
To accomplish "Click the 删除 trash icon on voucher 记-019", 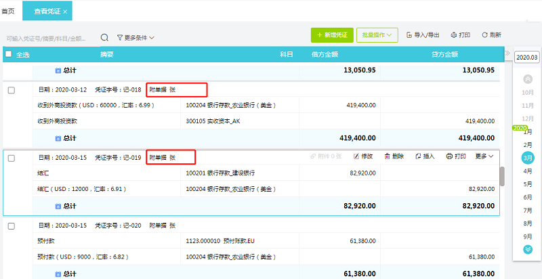I will tap(388, 156).
